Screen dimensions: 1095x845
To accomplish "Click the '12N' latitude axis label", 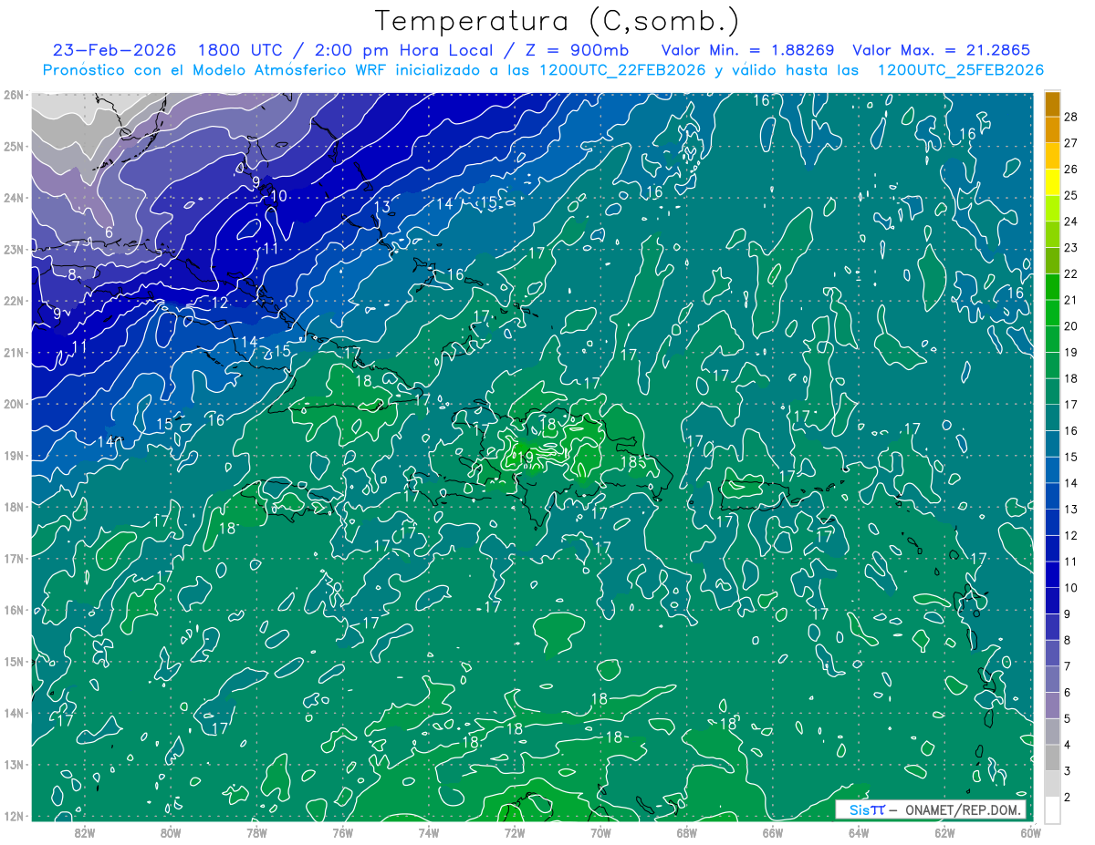I will (14, 816).
